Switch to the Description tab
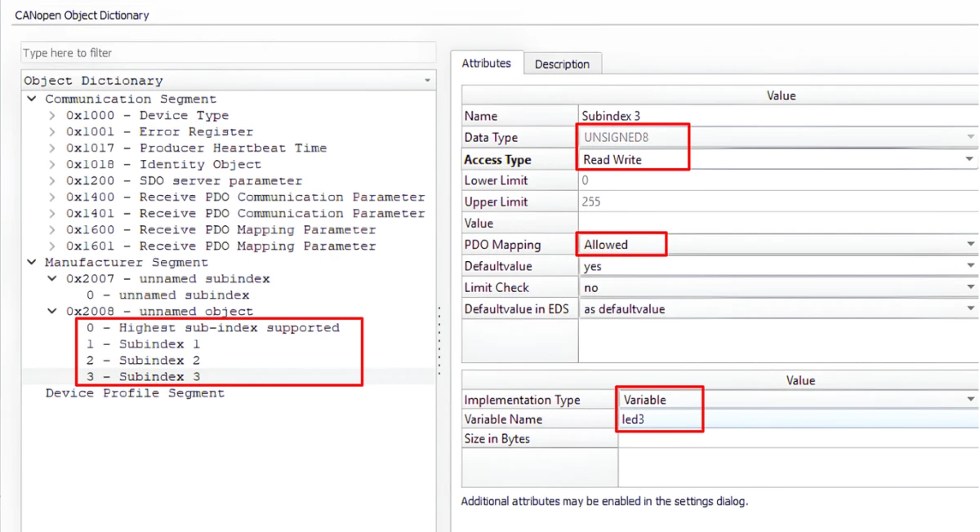The image size is (980, 532). point(562,64)
